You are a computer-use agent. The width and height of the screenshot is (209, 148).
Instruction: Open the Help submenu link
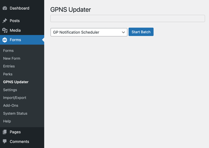7,121
